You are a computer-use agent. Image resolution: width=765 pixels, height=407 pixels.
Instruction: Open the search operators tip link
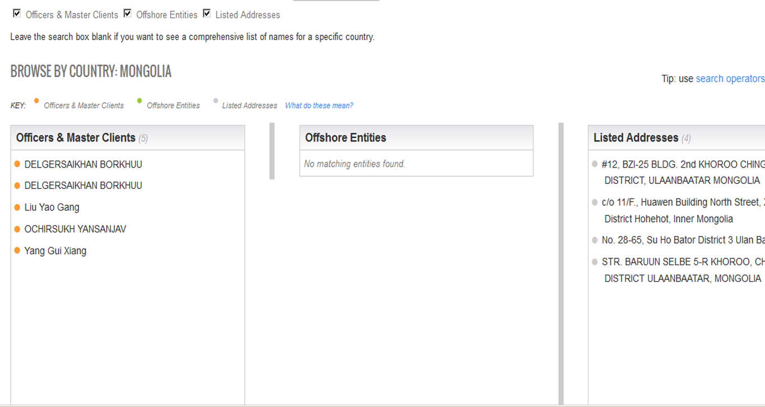point(730,79)
